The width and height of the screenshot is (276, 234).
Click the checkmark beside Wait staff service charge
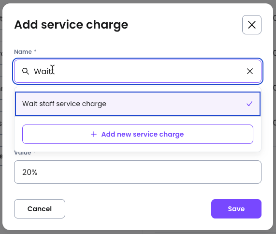[249, 104]
